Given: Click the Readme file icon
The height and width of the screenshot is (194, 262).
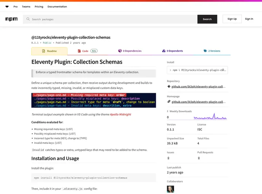Looking at the screenshot, I should pyautogui.click(x=43, y=51).
